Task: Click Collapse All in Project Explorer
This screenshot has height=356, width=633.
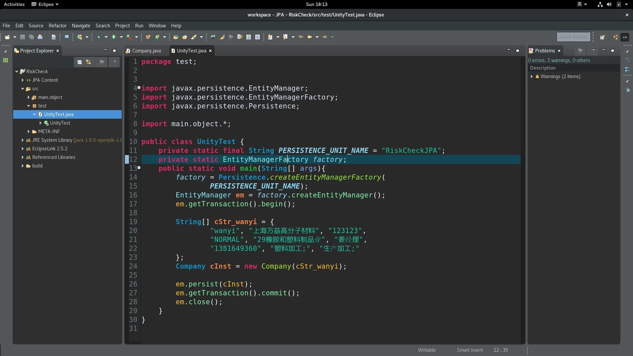Action: (79, 62)
